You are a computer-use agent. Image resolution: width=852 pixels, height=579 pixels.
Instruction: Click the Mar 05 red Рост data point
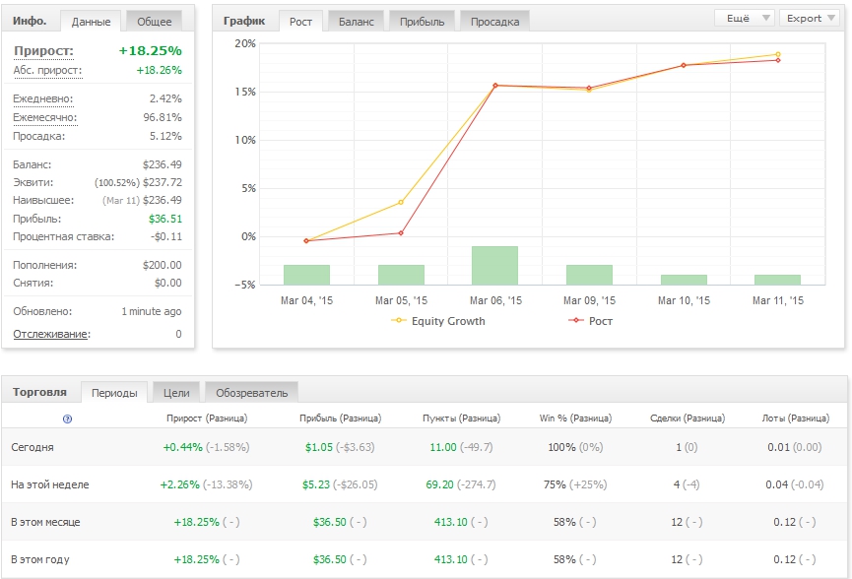point(401,233)
